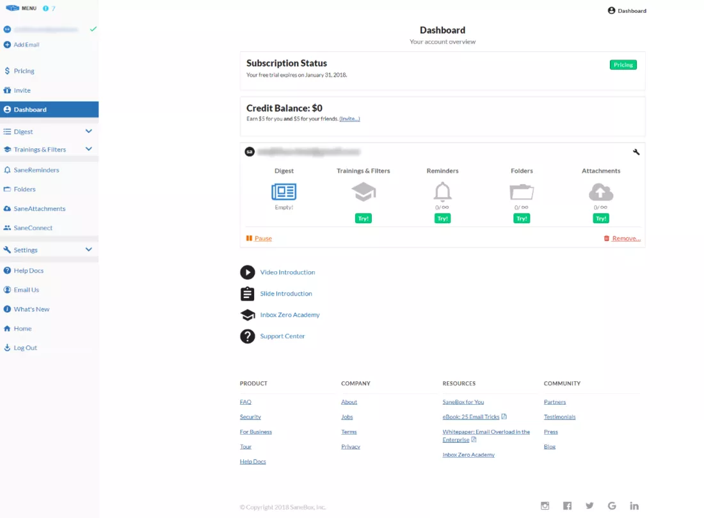The height and width of the screenshot is (518, 704).
Task: Open the Twitter footer icon
Action: (589, 506)
